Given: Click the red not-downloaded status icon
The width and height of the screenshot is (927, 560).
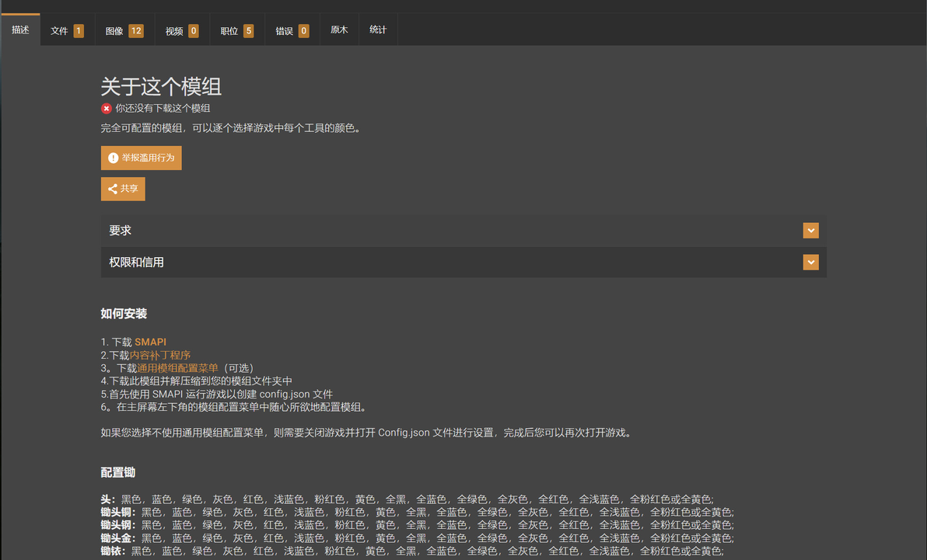Looking at the screenshot, I should 107,109.
